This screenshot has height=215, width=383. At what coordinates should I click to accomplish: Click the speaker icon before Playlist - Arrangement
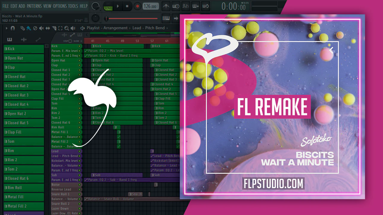point(83,28)
